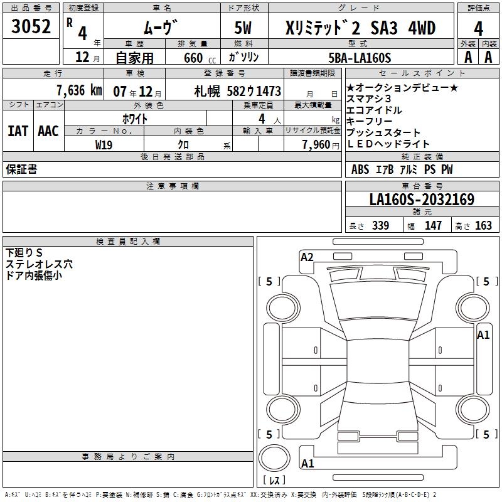Select equipment line ABS エアB アルミ PS PW
502x502 pixels.
coord(402,169)
